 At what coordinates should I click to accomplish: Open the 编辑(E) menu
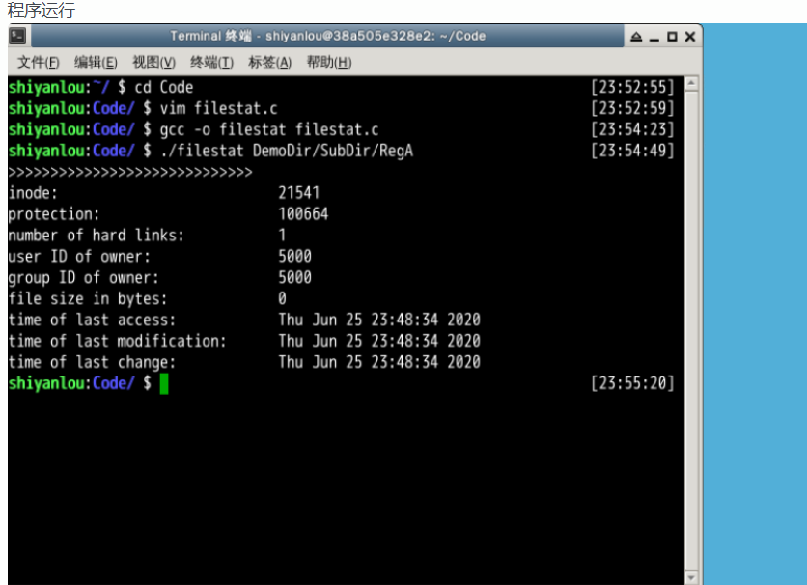pyautogui.click(x=96, y=62)
